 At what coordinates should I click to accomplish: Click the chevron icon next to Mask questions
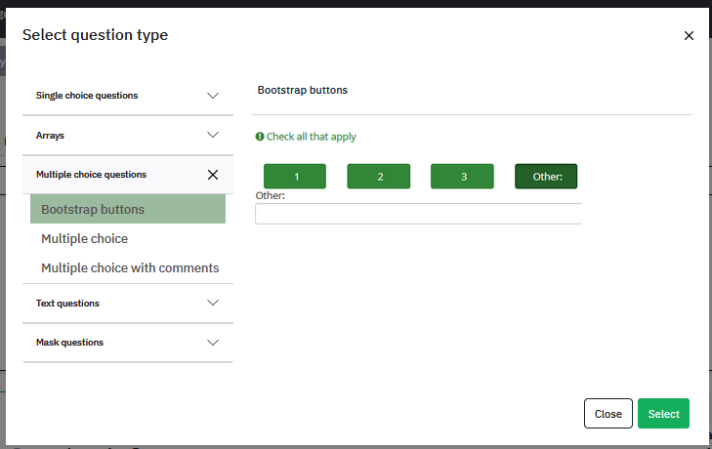(213, 343)
